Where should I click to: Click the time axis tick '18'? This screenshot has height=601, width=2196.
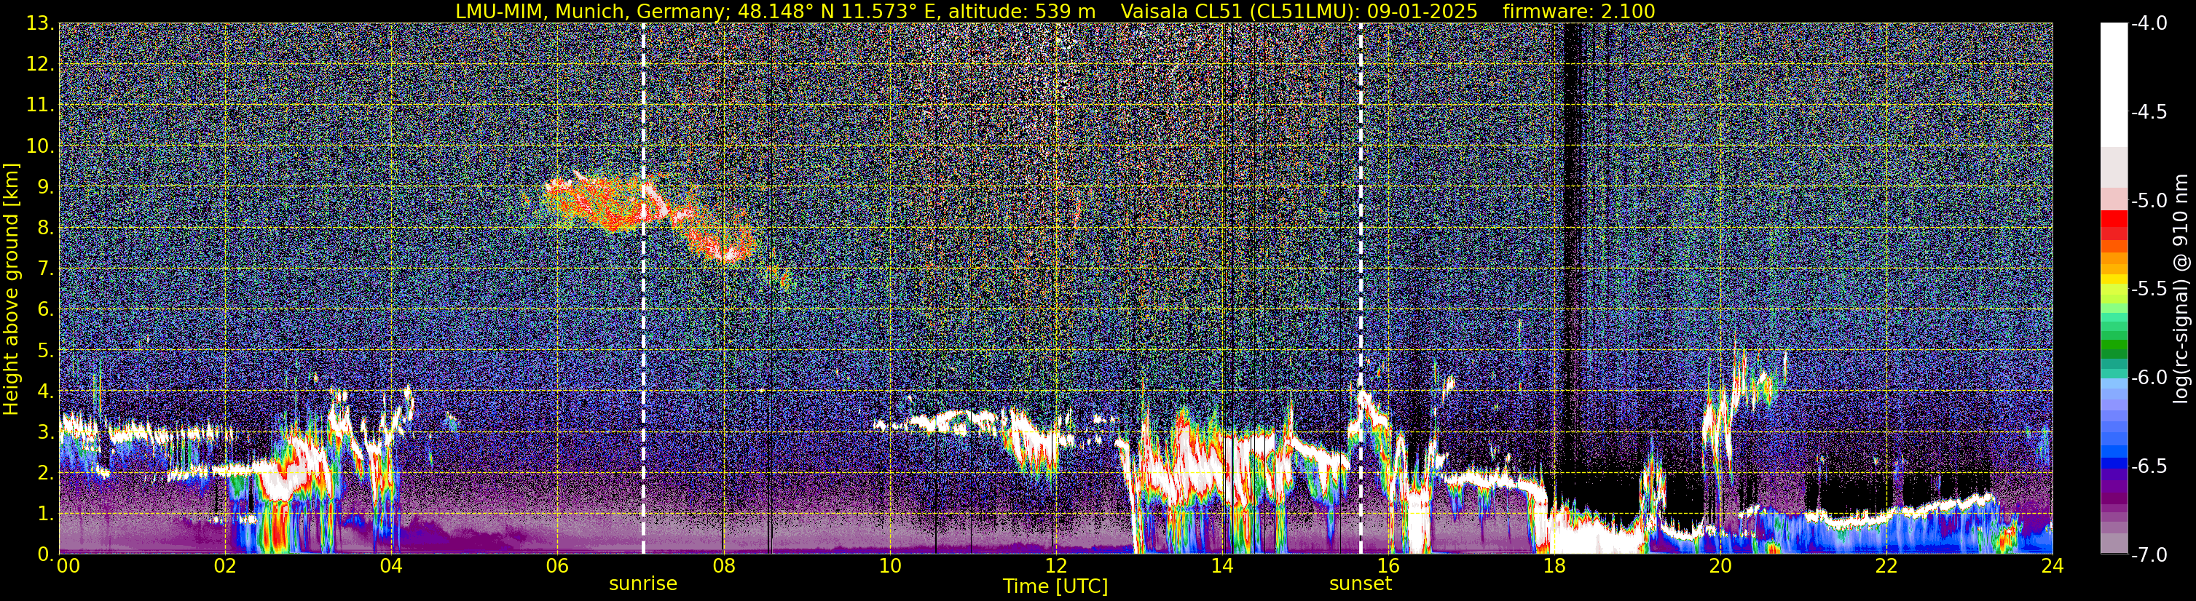click(1554, 566)
